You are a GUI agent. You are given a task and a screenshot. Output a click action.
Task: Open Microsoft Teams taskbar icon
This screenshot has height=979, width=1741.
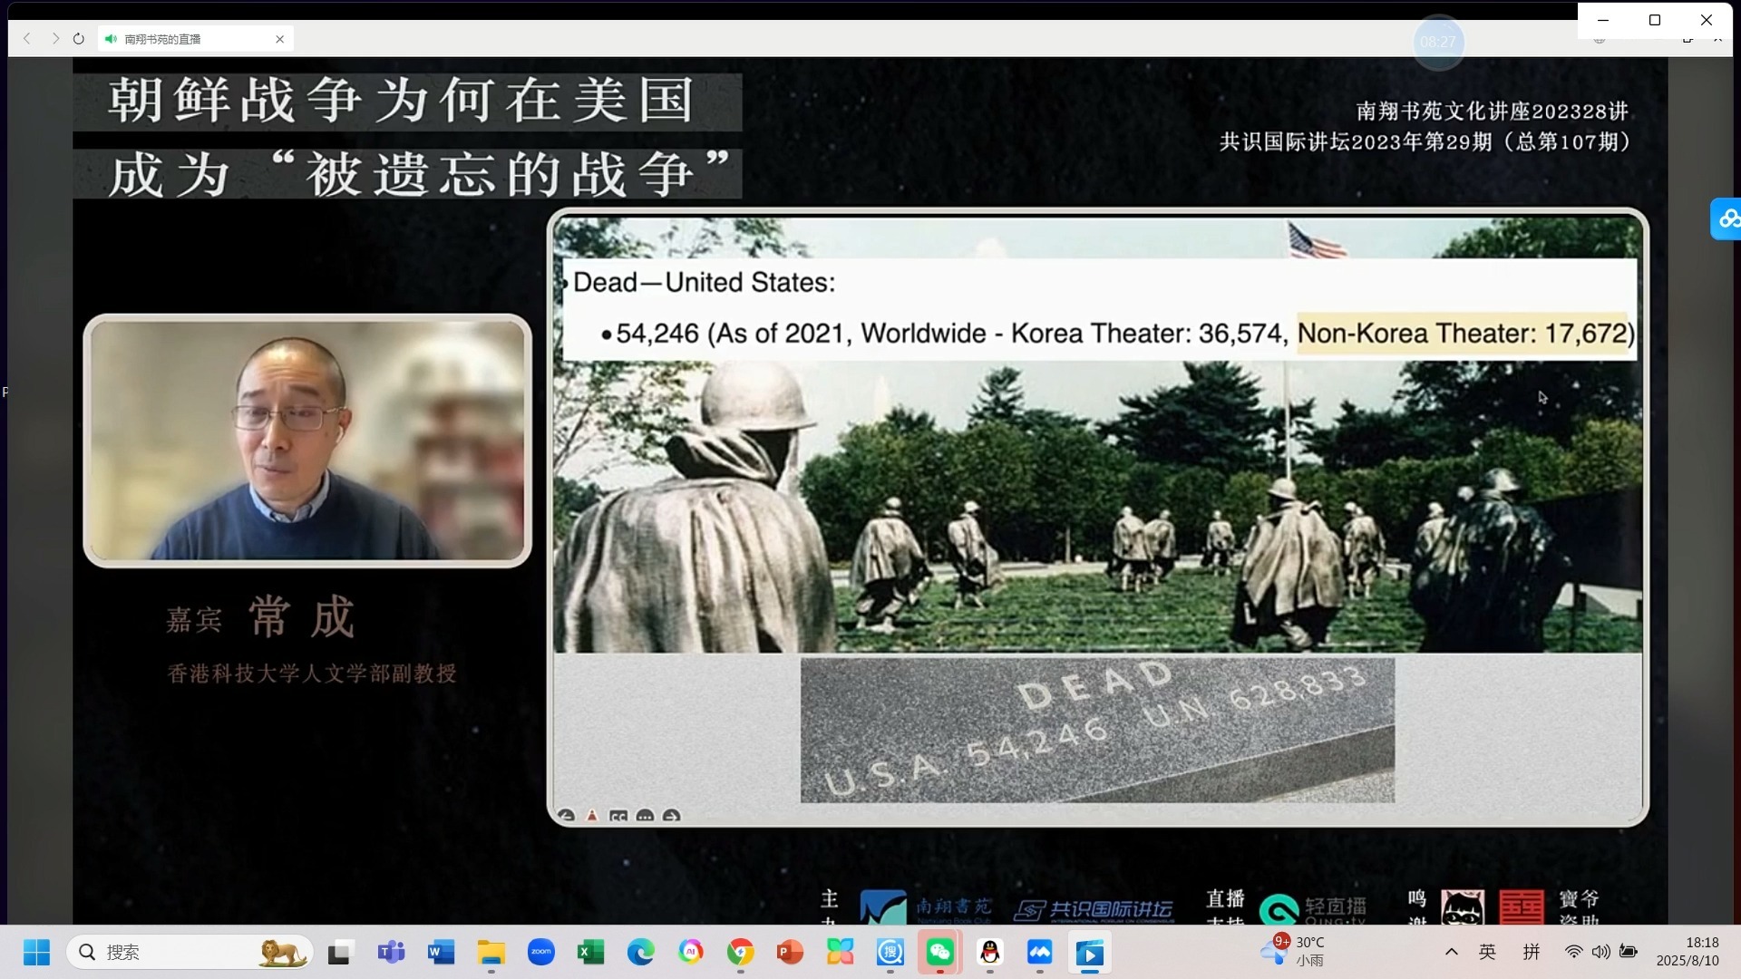[391, 952]
